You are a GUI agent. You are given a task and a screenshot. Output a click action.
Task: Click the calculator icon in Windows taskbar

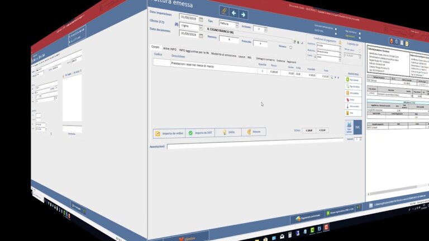290,235
